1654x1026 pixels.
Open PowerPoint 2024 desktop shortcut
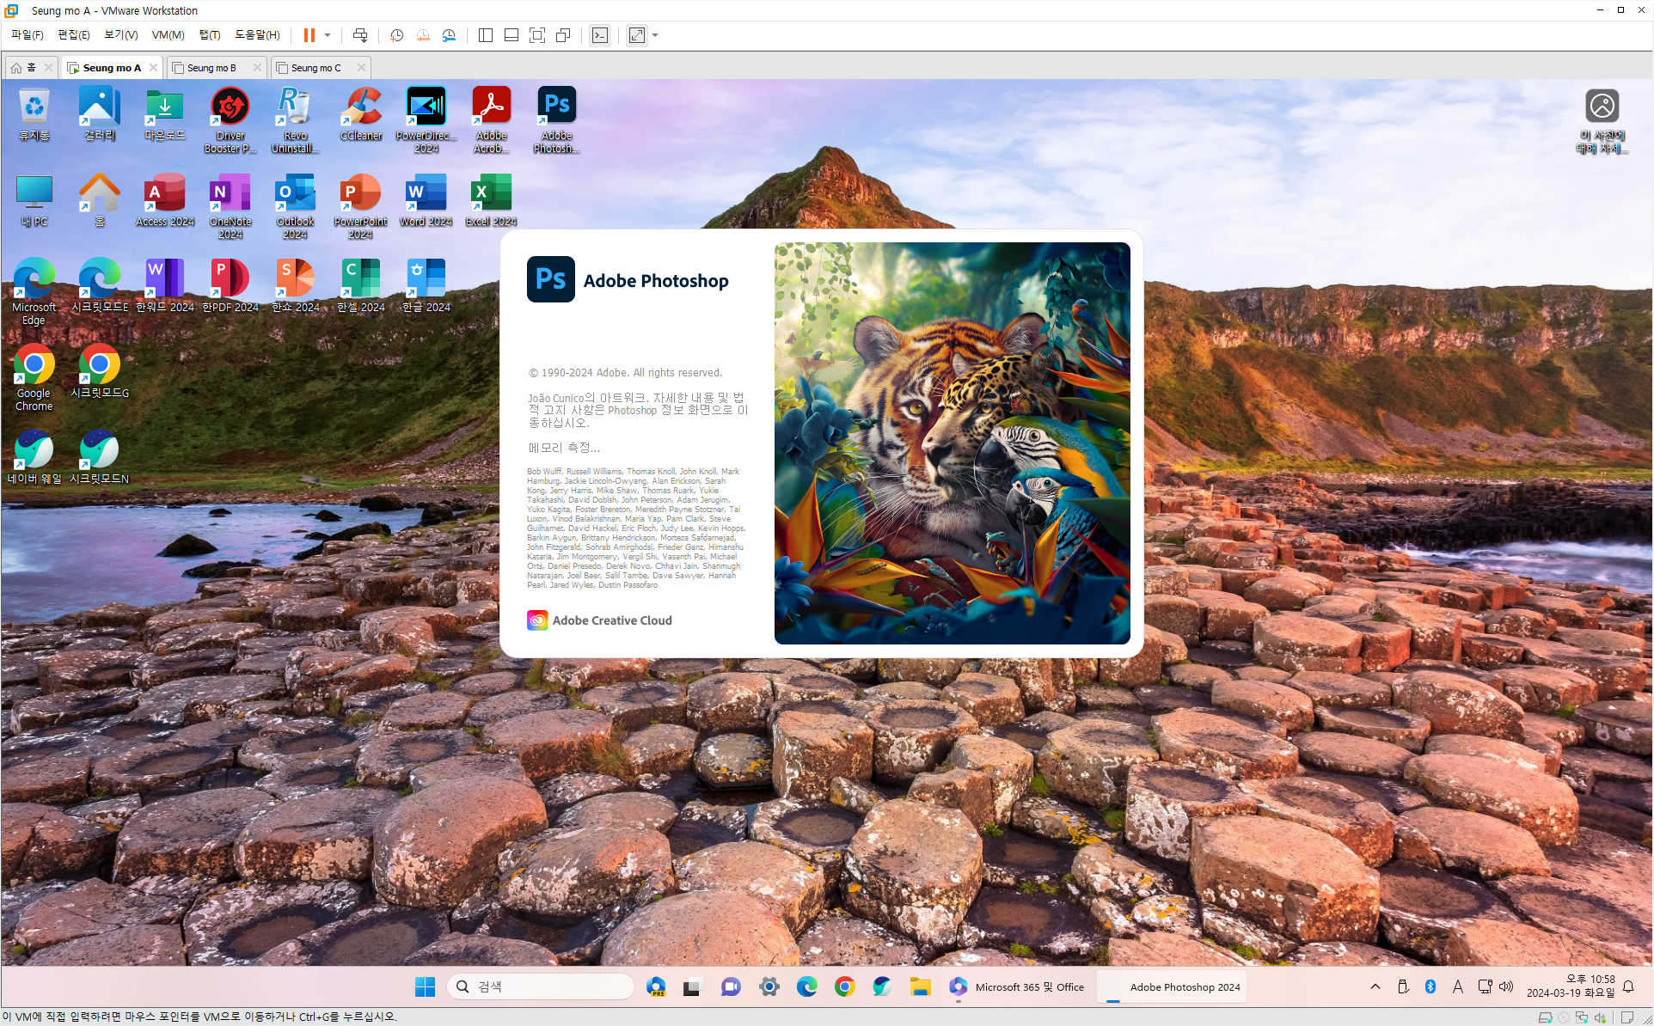[360, 206]
